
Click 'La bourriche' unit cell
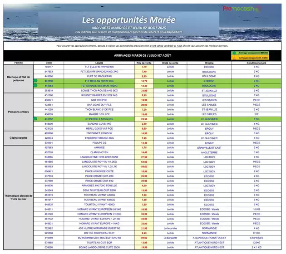pyautogui.click(x=170, y=228)
